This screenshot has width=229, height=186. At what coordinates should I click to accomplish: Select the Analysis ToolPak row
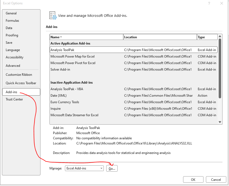pyautogui.click(x=134, y=50)
